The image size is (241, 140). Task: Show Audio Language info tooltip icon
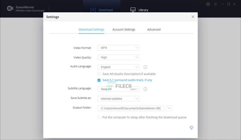tap(145, 67)
